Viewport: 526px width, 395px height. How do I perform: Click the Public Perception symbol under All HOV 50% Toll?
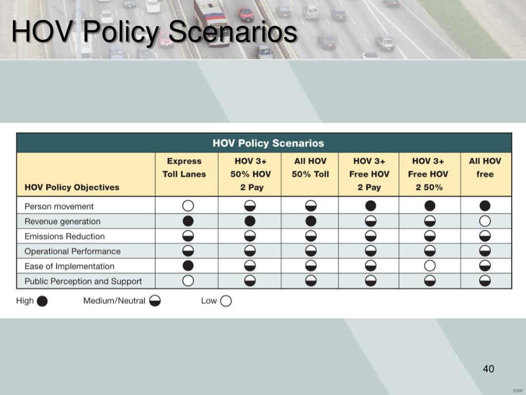pyautogui.click(x=311, y=280)
